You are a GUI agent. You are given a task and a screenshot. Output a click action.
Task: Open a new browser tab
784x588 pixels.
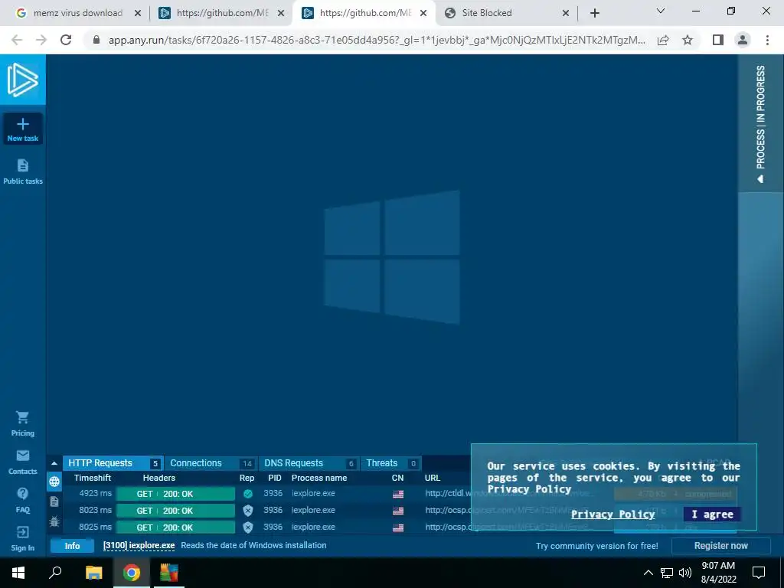coord(594,13)
